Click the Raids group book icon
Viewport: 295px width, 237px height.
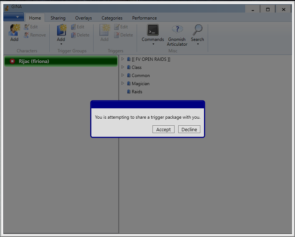click(129, 92)
